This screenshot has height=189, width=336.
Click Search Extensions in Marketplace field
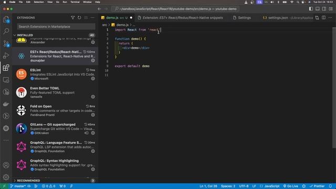(56, 27)
